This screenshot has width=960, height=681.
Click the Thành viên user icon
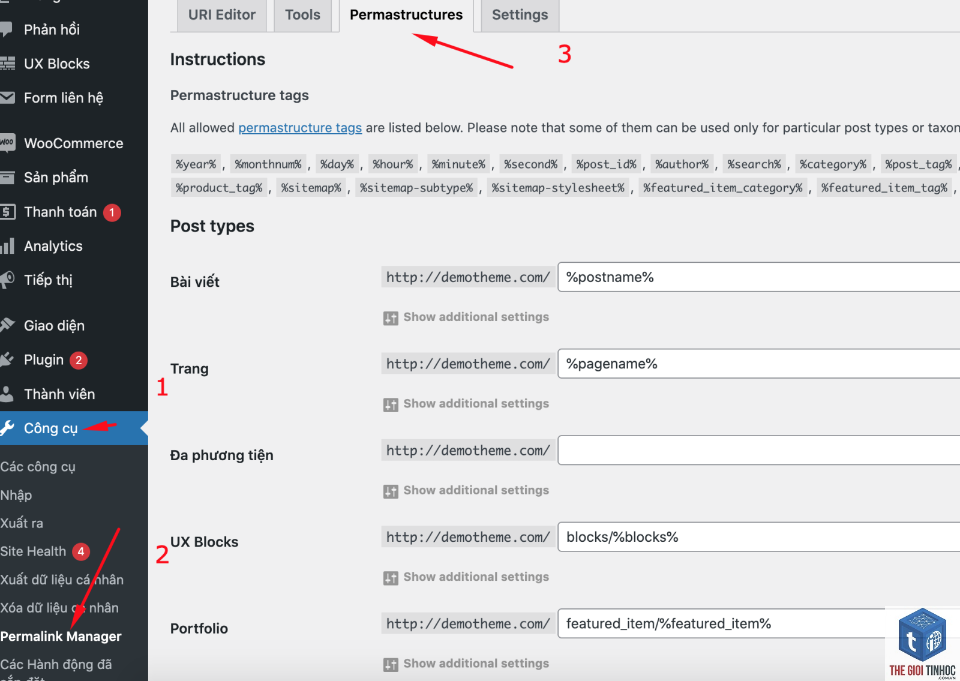[x=7, y=394]
